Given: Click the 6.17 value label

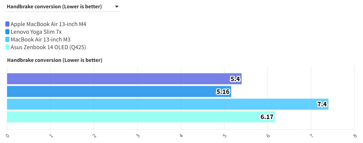Looking at the screenshot, I should [x=267, y=117].
